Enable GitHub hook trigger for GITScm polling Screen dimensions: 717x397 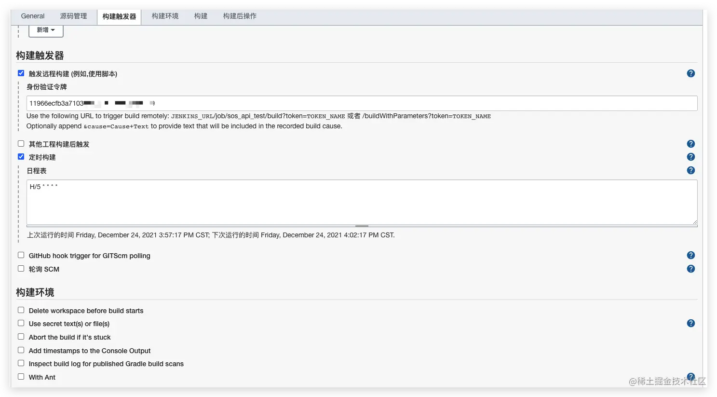click(x=21, y=255)
